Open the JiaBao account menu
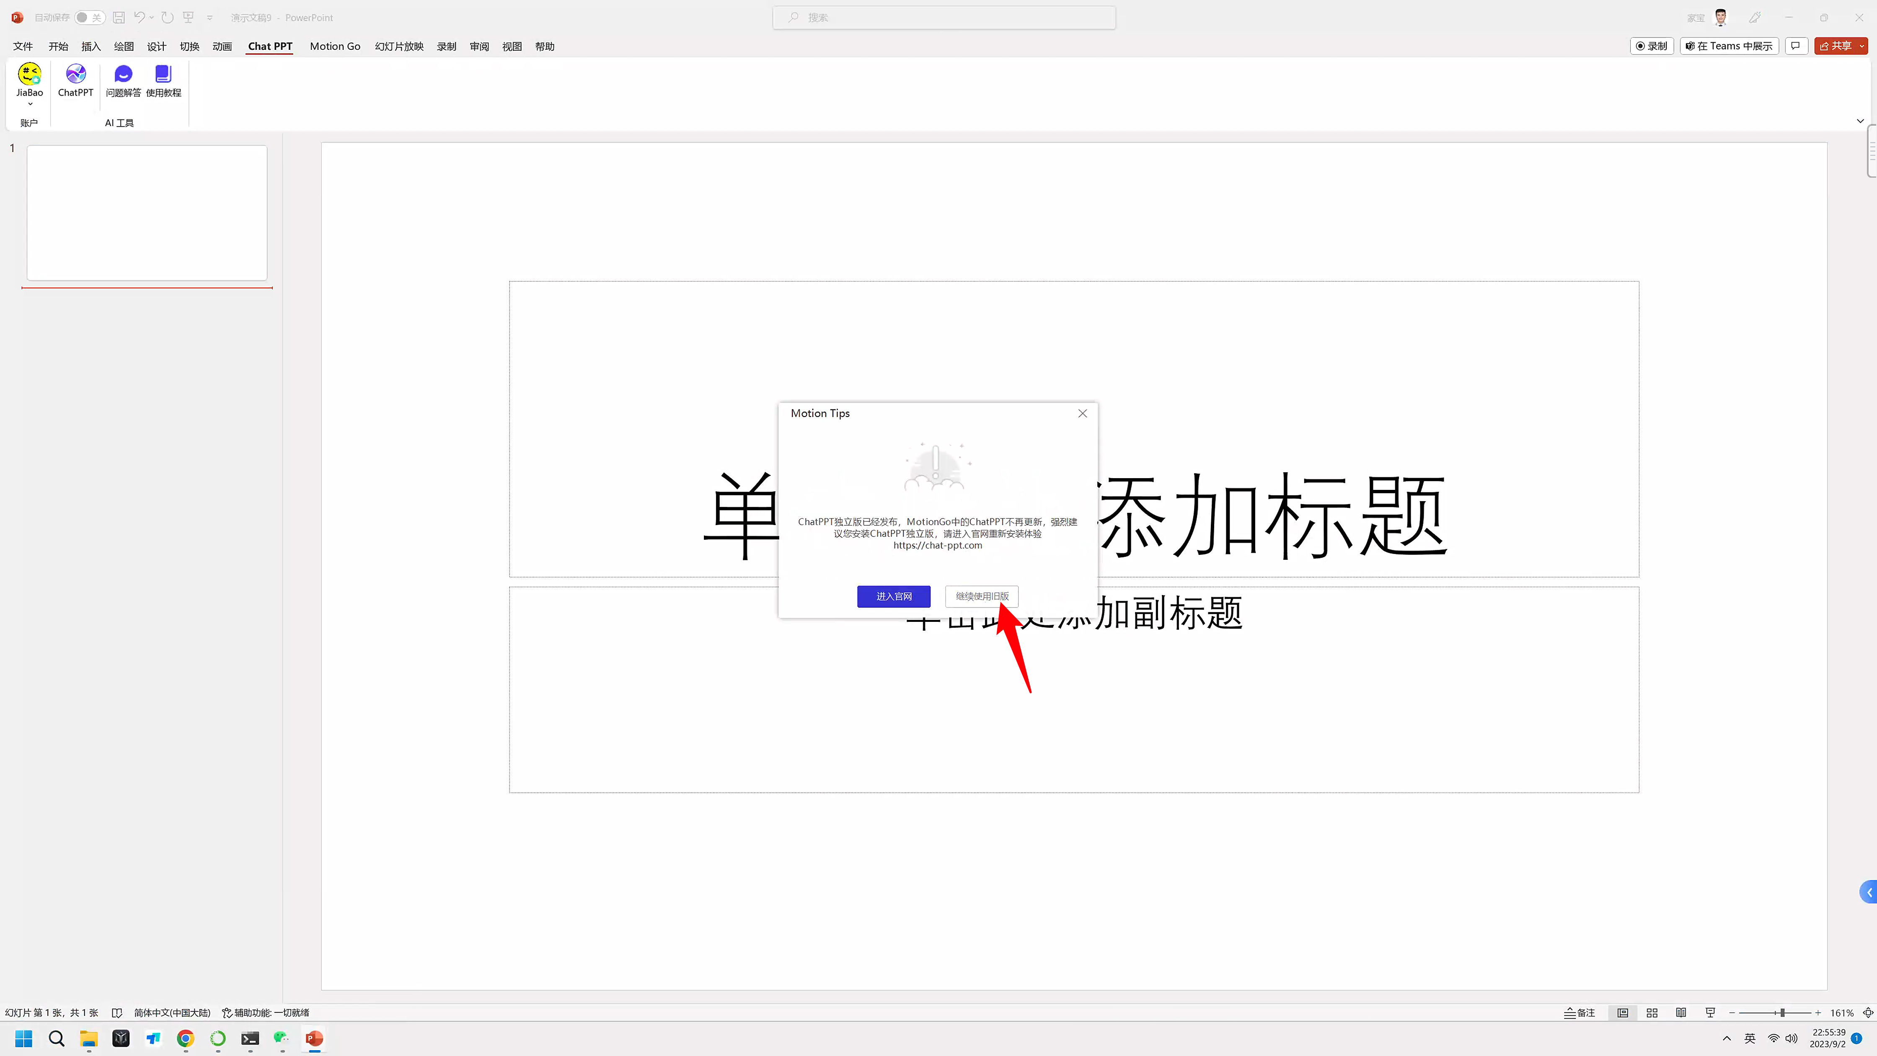The width and height of the screenshot is (1877, 1056). coord(29,85)
